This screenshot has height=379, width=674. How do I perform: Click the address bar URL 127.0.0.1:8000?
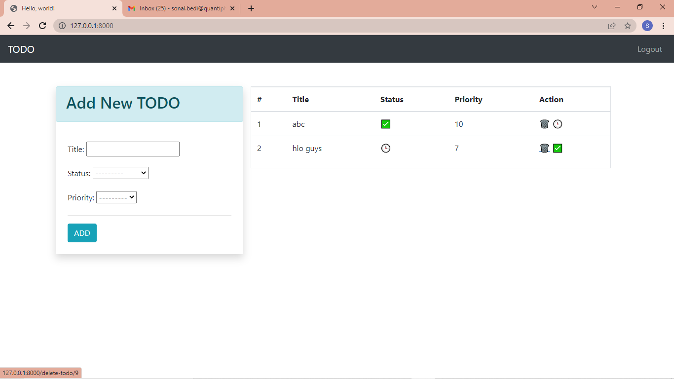pos(92,26)
